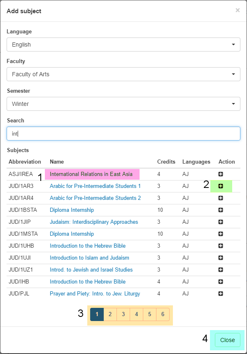
Task: Dismiss dialog with the X icon
Action: [238, 10]
